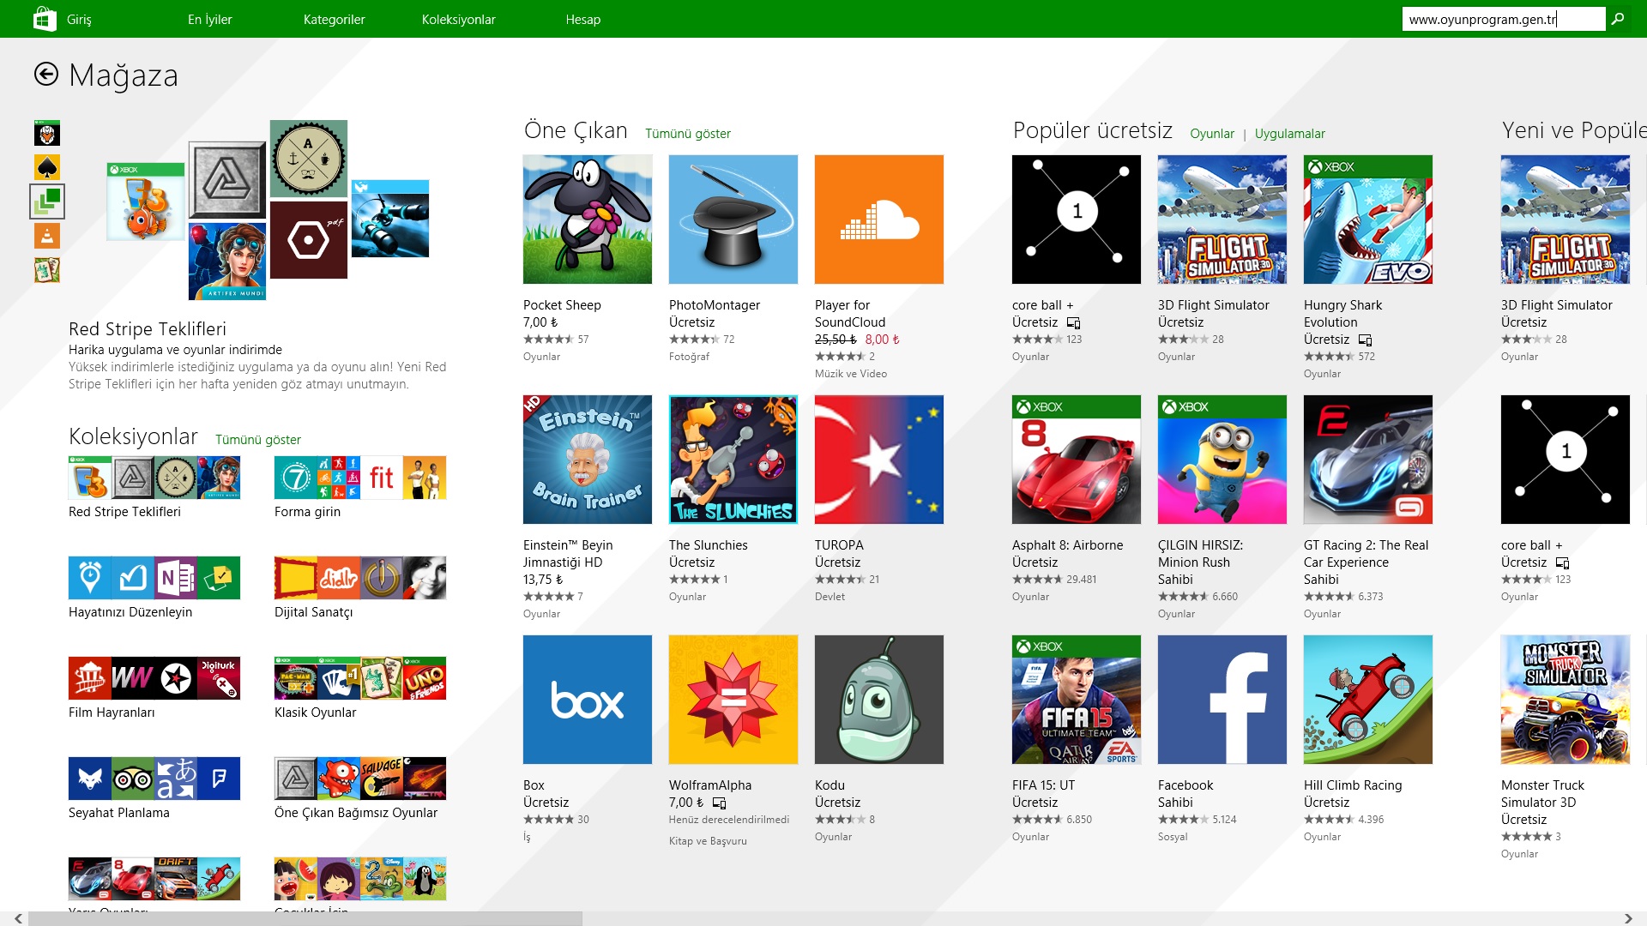
Task: Open The Slunchies game tile
Action: (x=733, y=460)
